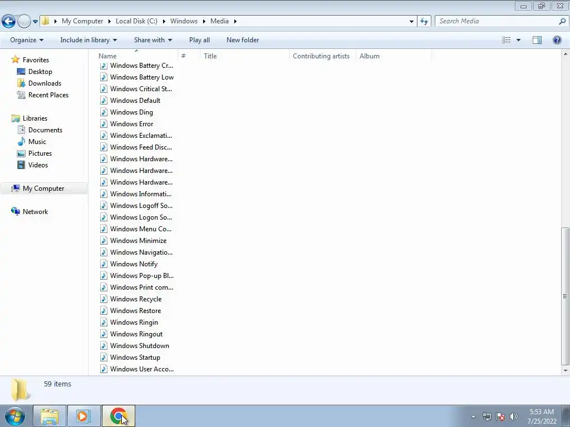This screenshot has height=427, width=570.
Task: Click the Local Disk (C:) breadcrumb
Action: point(136,21)
